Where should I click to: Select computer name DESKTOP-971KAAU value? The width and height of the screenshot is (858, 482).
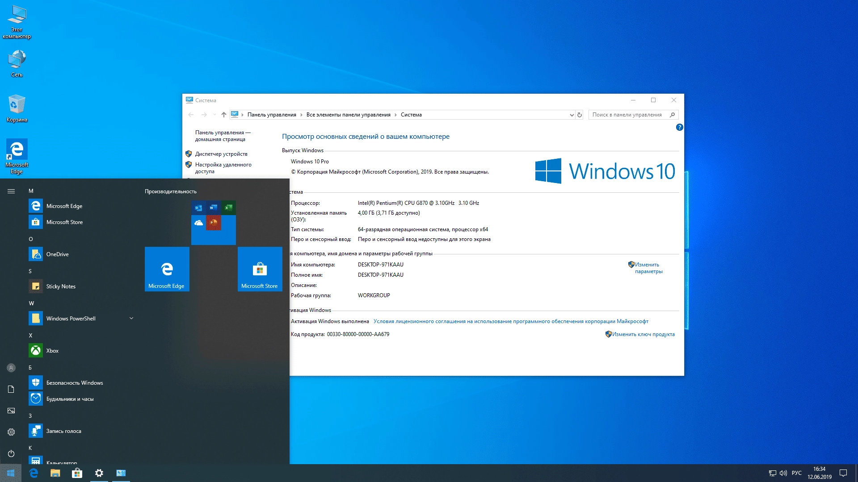380,265
